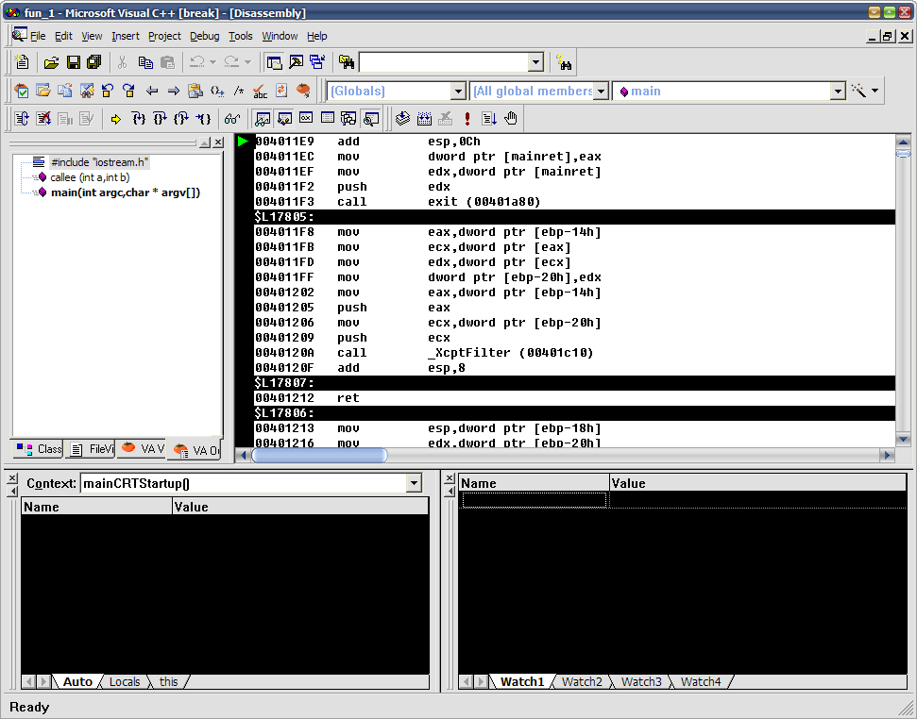Click the Save All toolbar icon
Screen dimensions: 917x719
[93, 62]
